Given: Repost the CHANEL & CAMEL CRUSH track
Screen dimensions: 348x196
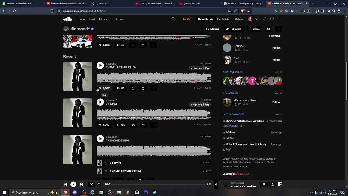Looking at the screenshot, I should [x=120, y=88].
